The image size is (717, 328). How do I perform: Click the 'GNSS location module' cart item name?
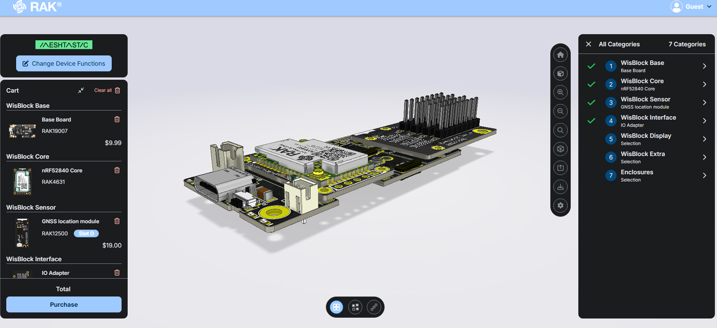tap(70, 221)
